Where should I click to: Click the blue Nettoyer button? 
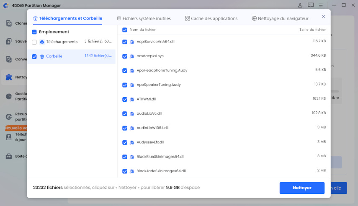(302, 188)
